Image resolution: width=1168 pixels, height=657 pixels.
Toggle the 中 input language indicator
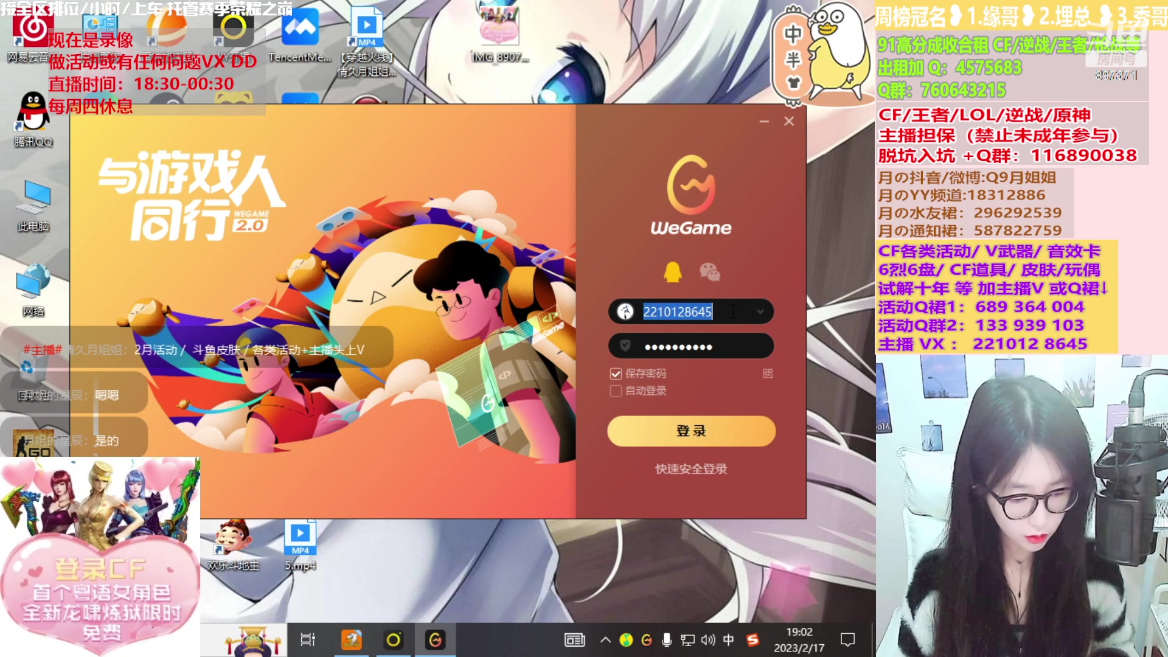coord(728,640)
